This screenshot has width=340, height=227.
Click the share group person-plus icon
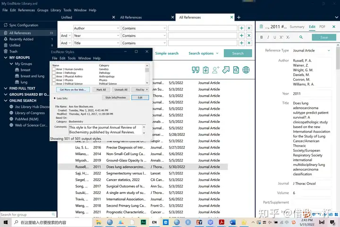[216, 70]
